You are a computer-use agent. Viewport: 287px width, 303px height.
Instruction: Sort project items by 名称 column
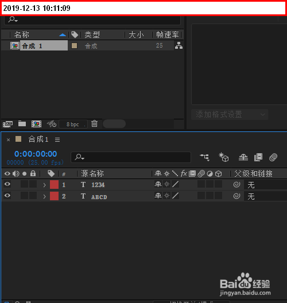click(22, 35)
